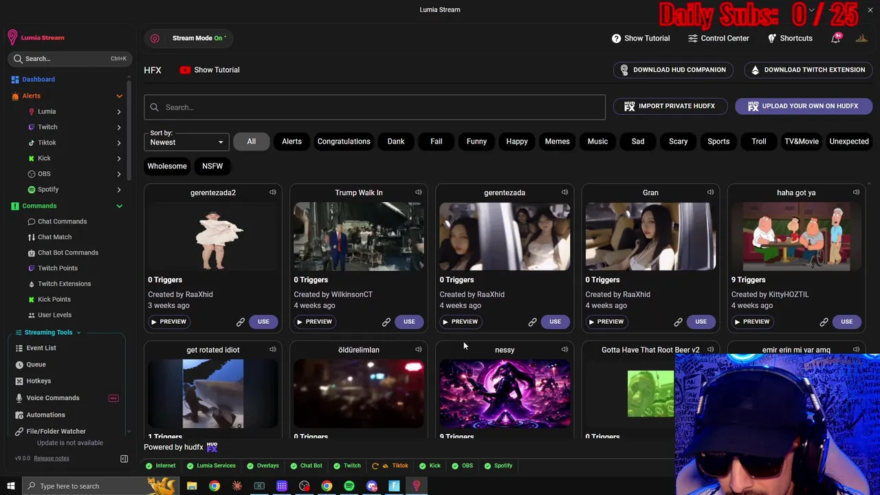Open User Levels
This screenshot has width=880, height=495.
(54, 315)
